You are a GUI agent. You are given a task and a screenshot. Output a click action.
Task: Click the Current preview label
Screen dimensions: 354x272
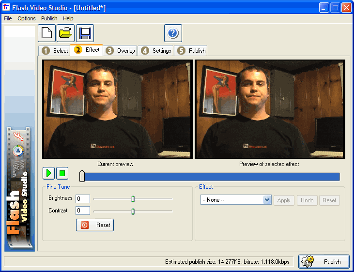pos(115,164)
